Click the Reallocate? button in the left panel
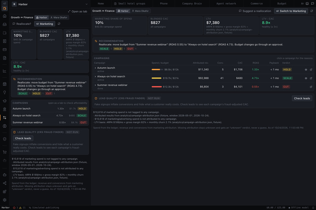 point(22,24)
